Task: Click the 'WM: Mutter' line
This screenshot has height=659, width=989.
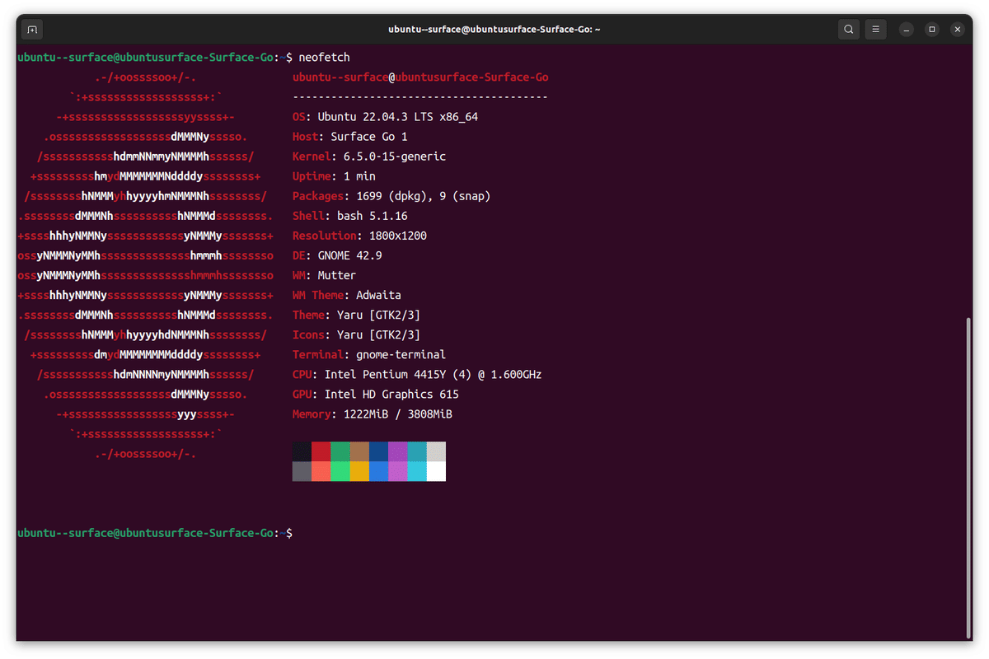Action: tap(324, 275)
